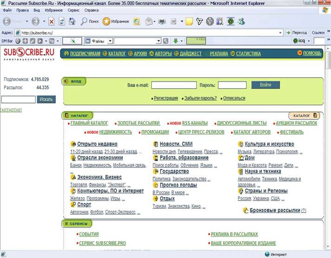Viewport: 331px width, 258px height.
Task: Open the ПОДПИСЧИКАМ navigation link
Action: point(85,53)
